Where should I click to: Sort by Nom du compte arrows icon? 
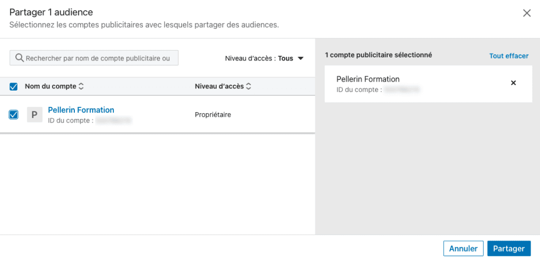(81, 86)
